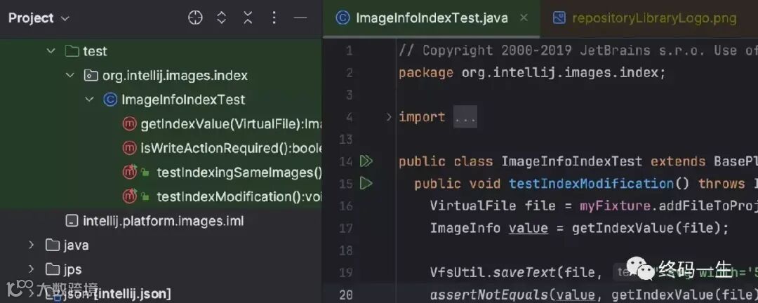
Task: Open the Project view dropdown
Action: point(39,18)
